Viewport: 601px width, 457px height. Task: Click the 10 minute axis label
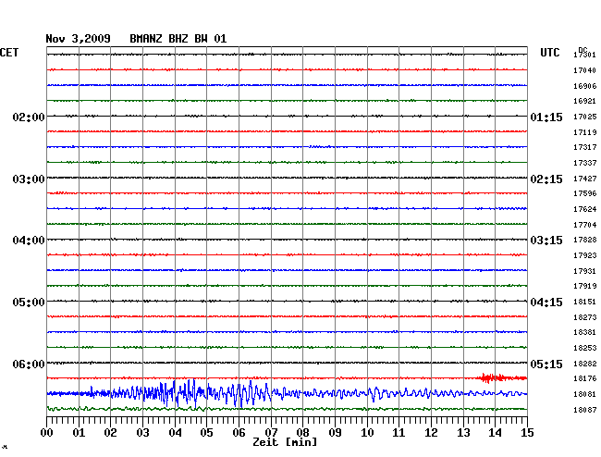(367, 433)
